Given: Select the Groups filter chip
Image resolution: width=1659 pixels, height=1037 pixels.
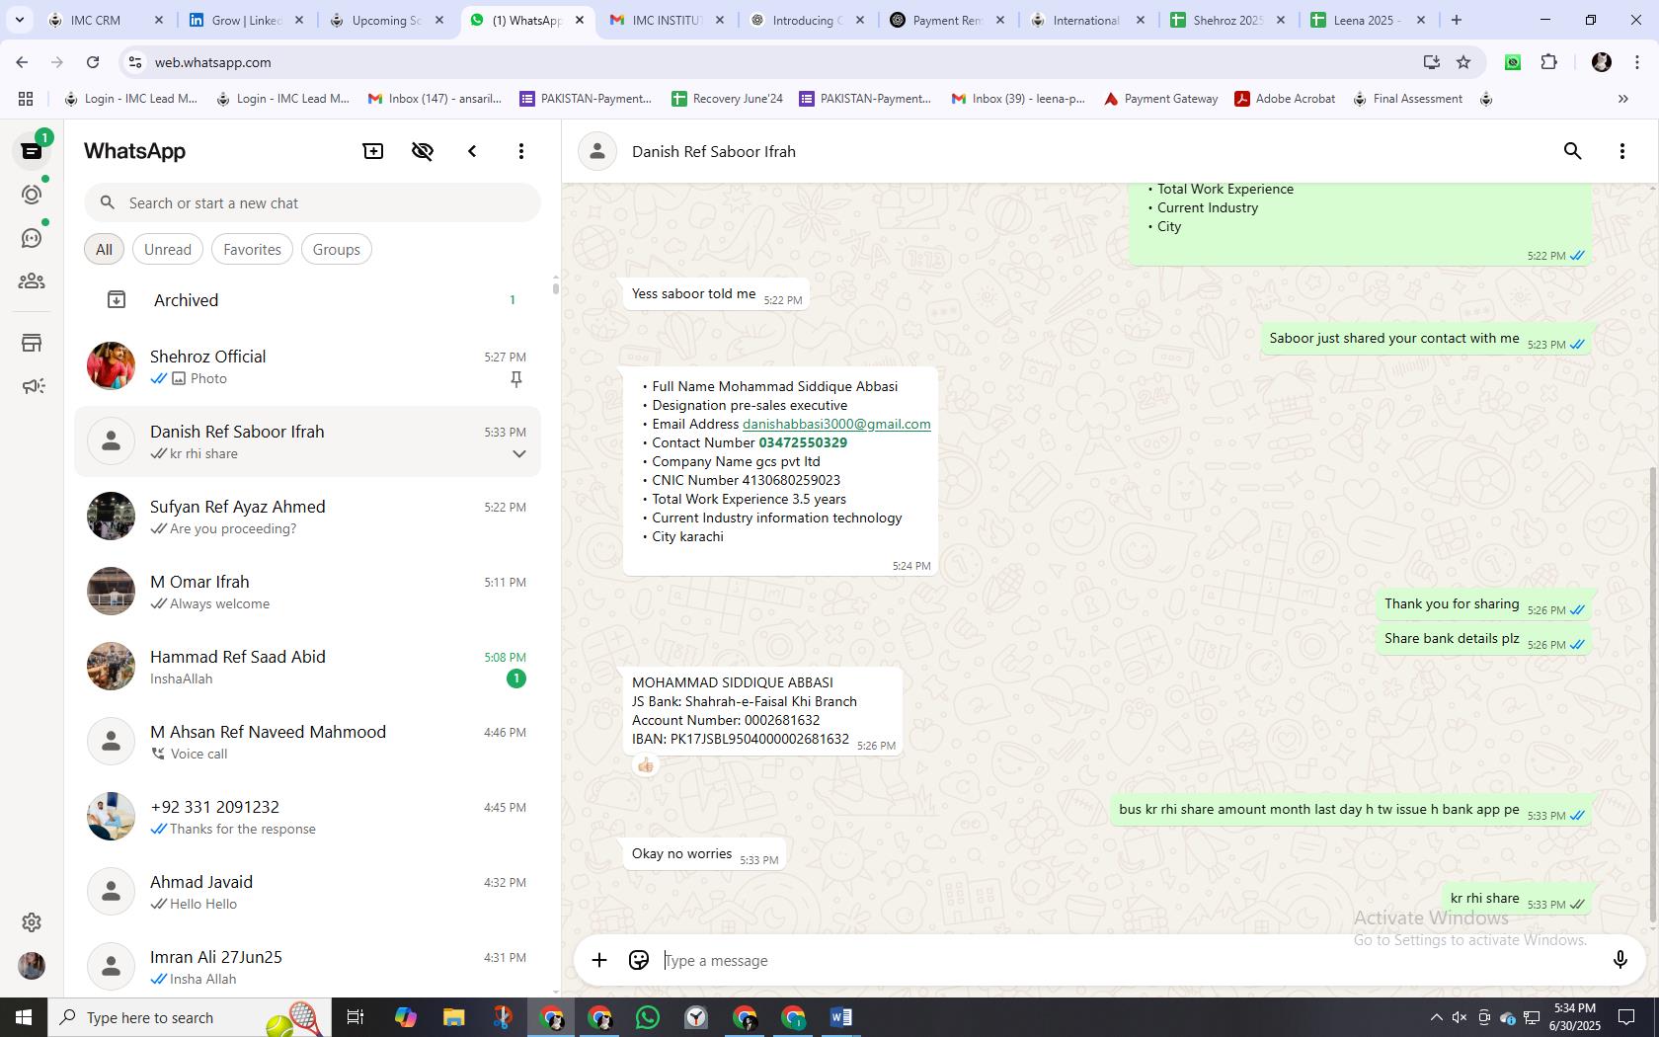Looking at the screenshot, I should [x=337, y=249].
